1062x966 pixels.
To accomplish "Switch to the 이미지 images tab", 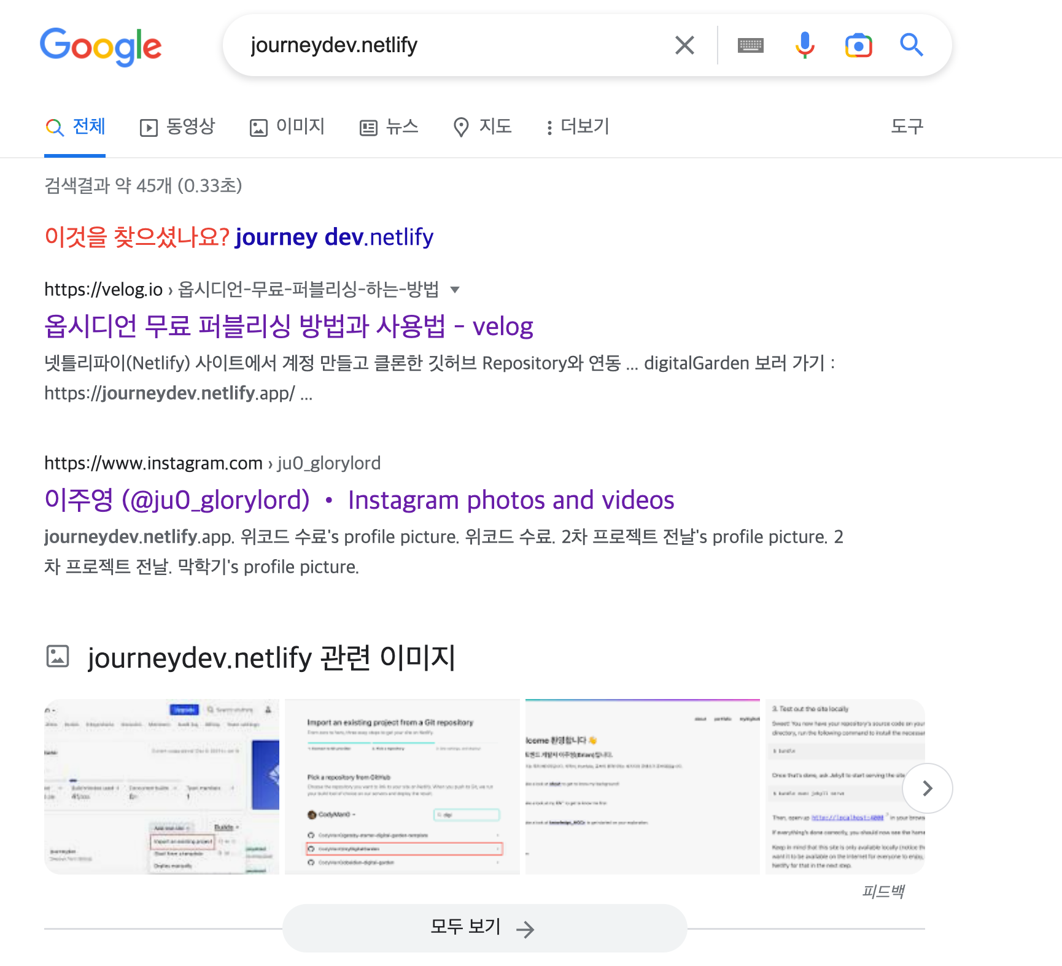I will click(287, 127).
